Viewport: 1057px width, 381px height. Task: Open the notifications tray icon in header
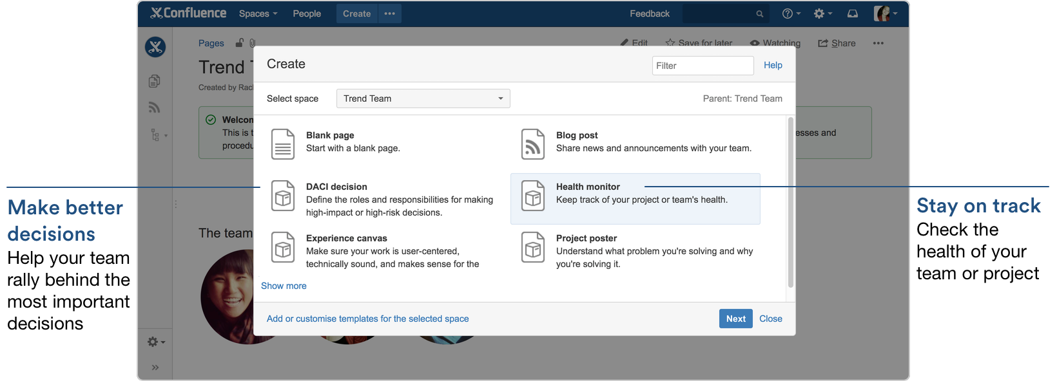coord(852,14)
